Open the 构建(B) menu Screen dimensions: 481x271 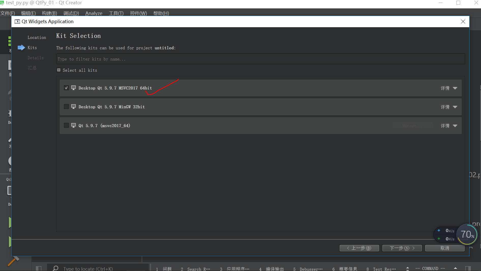pyautogui.click(x=49, y=13)
